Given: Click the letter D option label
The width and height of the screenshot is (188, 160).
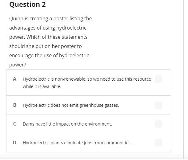Looking at the screenshot, I should (x=14, y=143).
